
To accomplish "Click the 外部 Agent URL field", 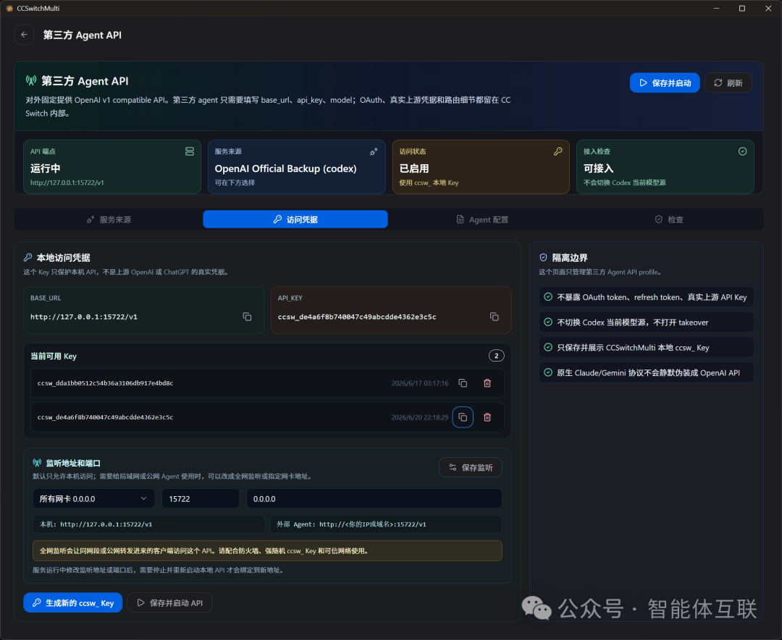I will (x=385, y=524).
